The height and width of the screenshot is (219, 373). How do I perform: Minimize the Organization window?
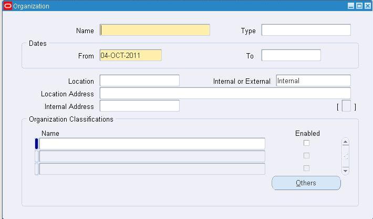click(350, 6)
